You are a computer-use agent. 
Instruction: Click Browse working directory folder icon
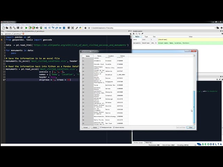coord(218,28)
